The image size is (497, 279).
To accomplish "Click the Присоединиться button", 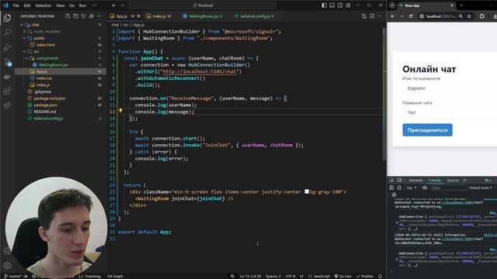I will pos(427,130).
